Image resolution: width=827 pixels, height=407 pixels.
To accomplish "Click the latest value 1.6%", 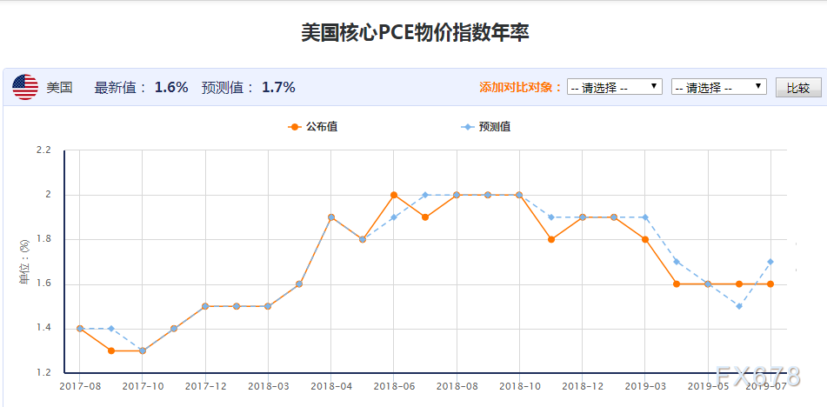I will click(x=171, y=88).
